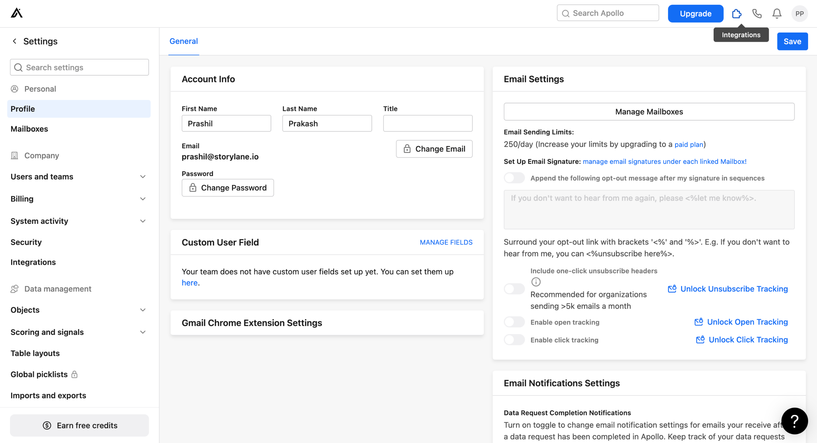Expand Users and teams section
The width and height of the screenshot is (817, 443).
[79, 176]
